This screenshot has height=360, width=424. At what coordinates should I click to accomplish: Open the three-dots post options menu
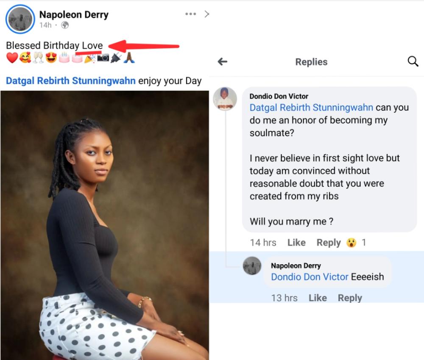click(190, 14)
